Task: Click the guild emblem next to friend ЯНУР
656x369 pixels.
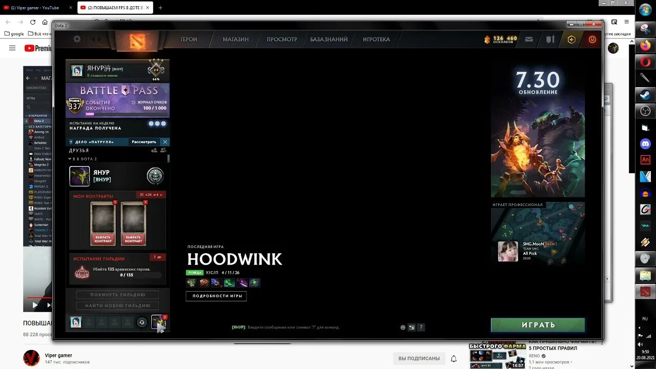Action: tap(155, 176)
